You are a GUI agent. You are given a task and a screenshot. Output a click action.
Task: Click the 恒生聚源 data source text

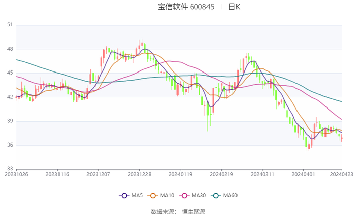pyautogui.click(x=194, y=211)
